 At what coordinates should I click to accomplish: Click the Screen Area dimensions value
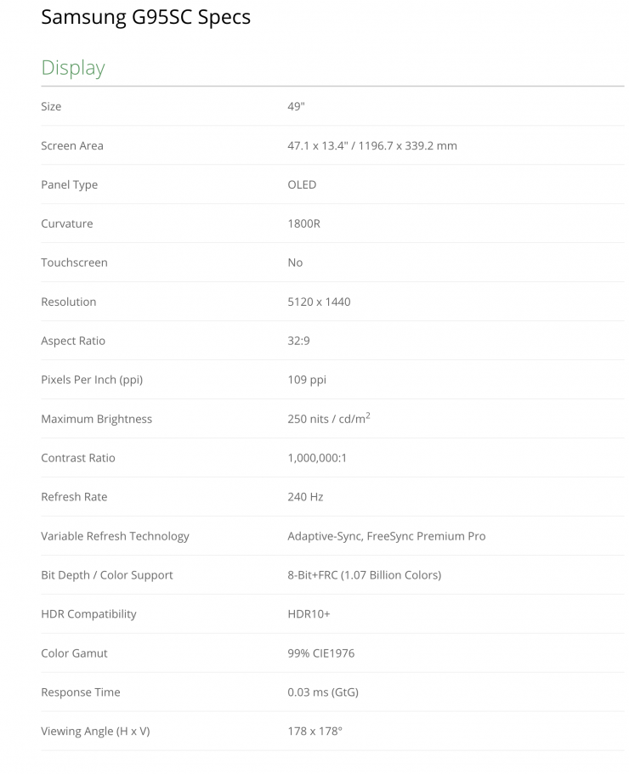372,145
